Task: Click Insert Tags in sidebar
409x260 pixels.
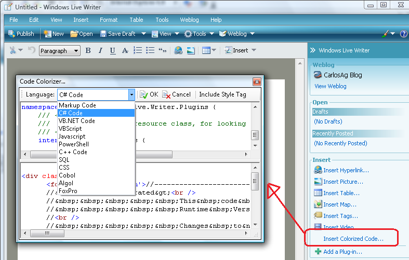Action: point(336,216)
